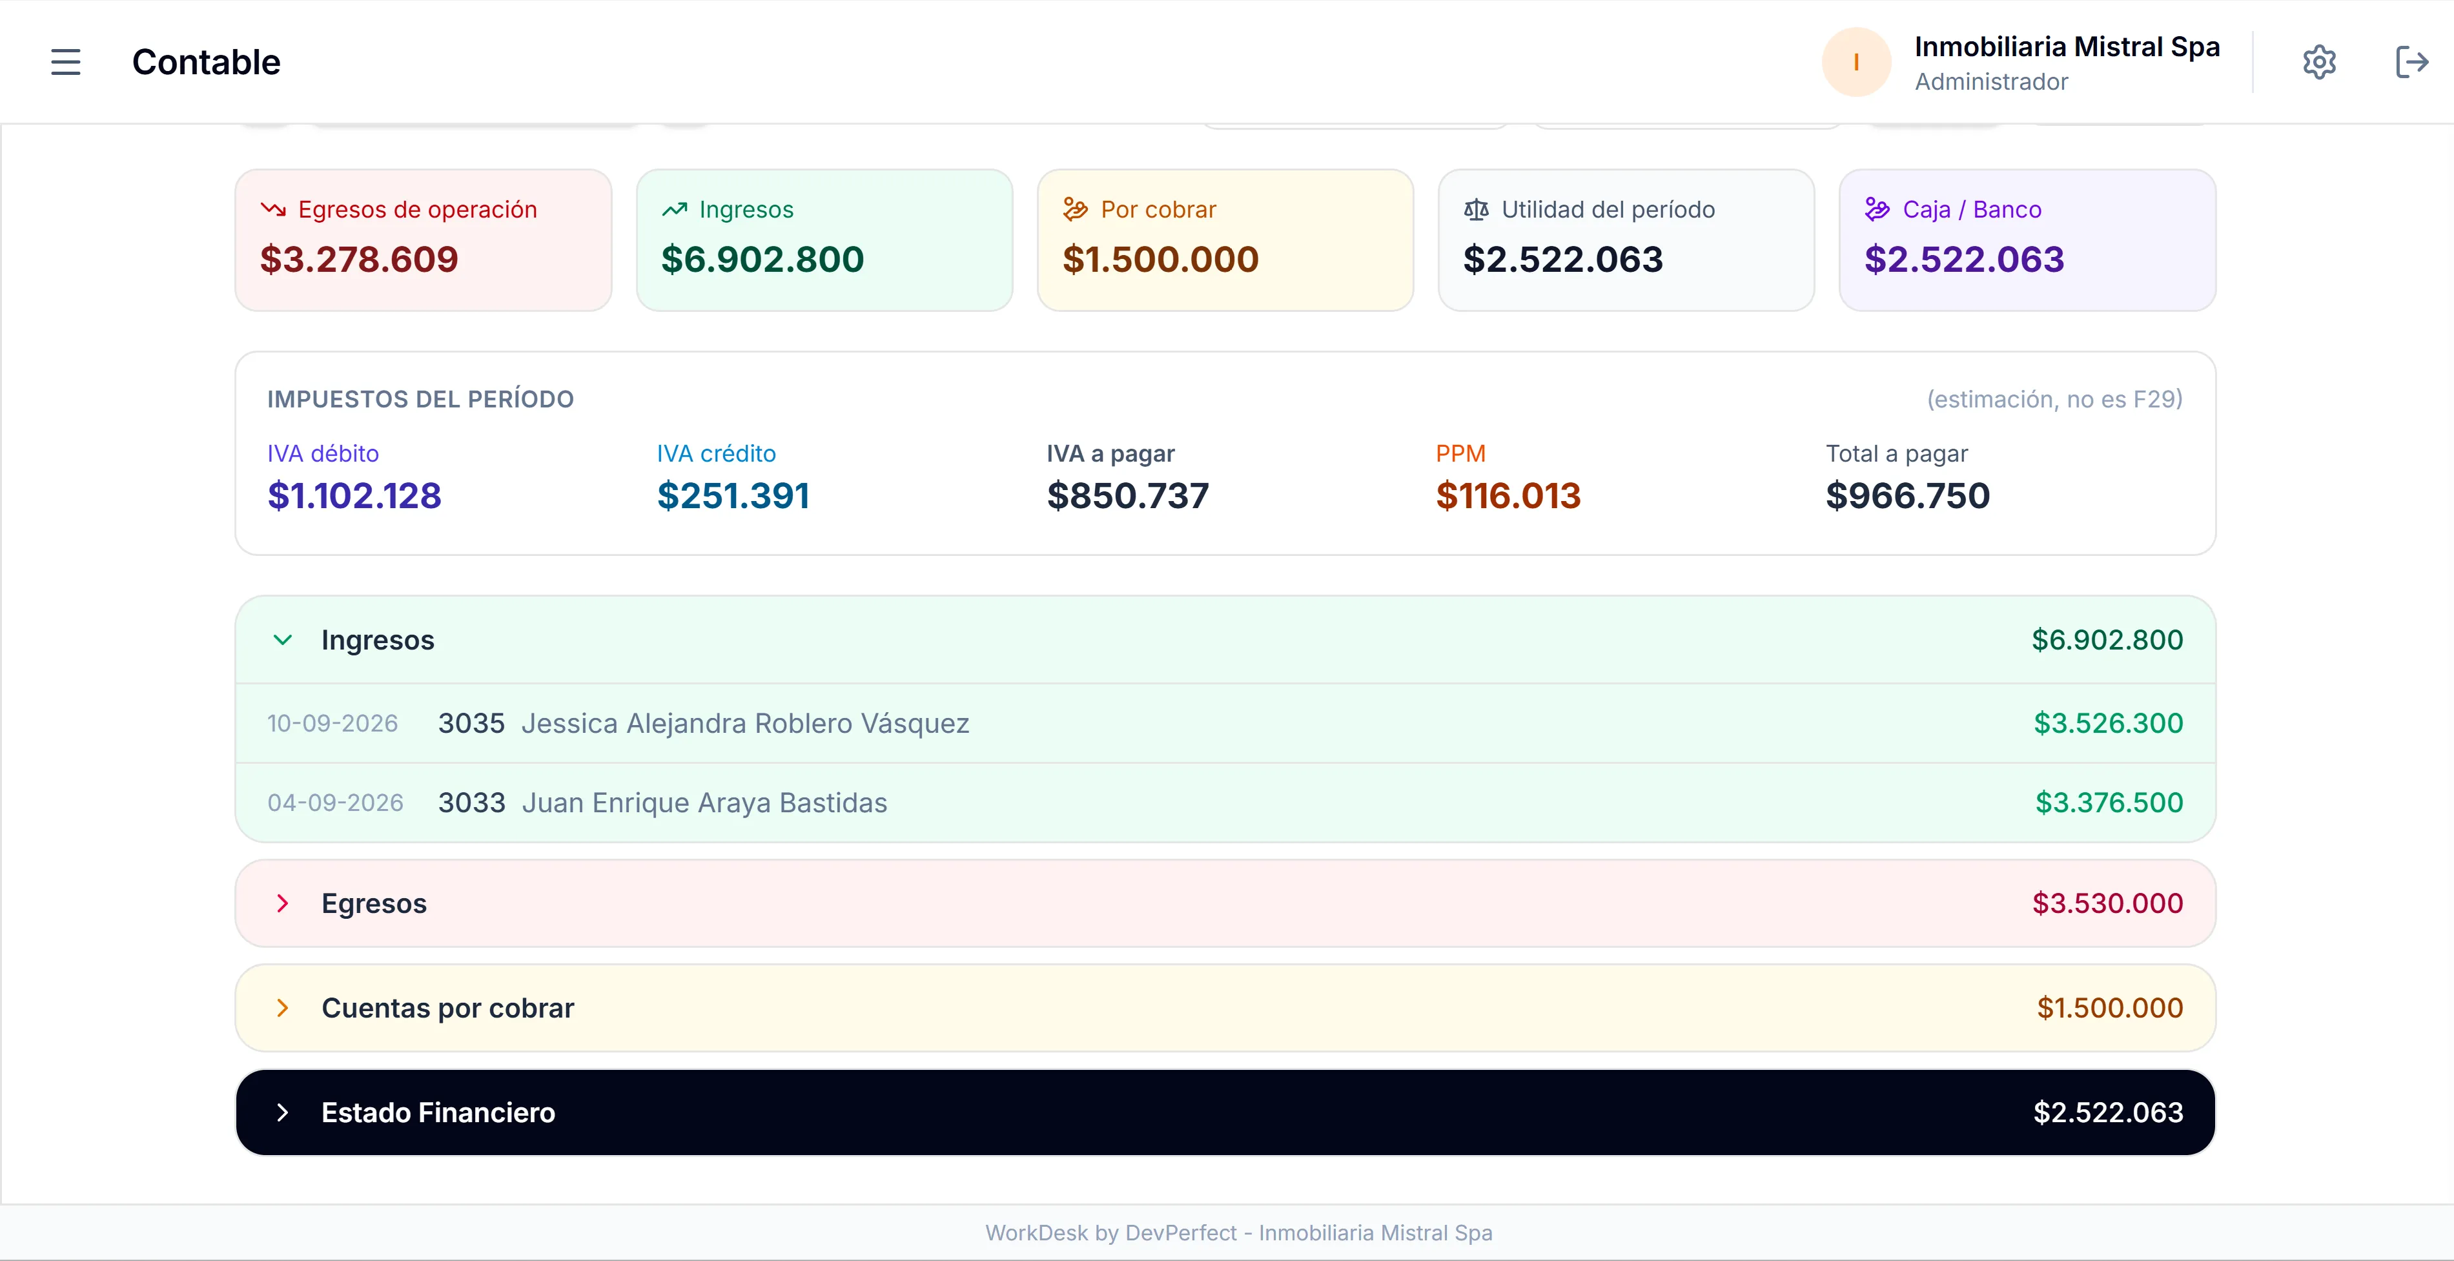Click the balance scale icon on Utilidad del período
The image size is (2454, 1261).
(x=1476, y=210)
